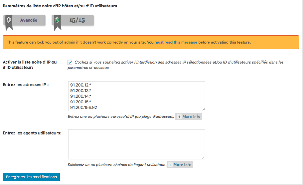The width and height of the screenshot is (303, 185).
Task: Click the 91.200.156.92 line in the IP list
Action: 84,107
